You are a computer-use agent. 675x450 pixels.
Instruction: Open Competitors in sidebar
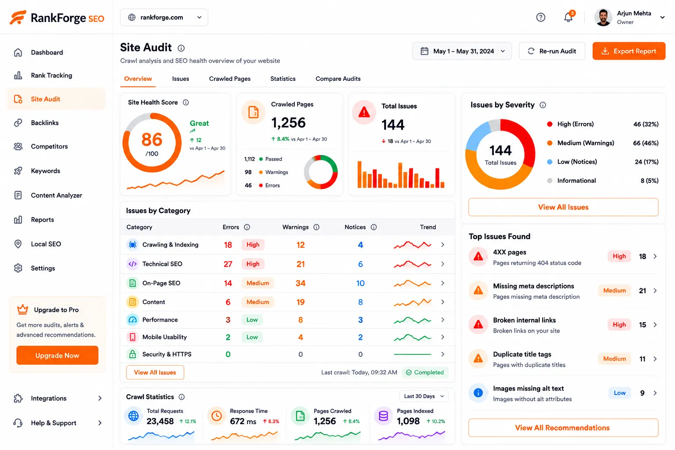pyautogui.click(x=56, y=146)
